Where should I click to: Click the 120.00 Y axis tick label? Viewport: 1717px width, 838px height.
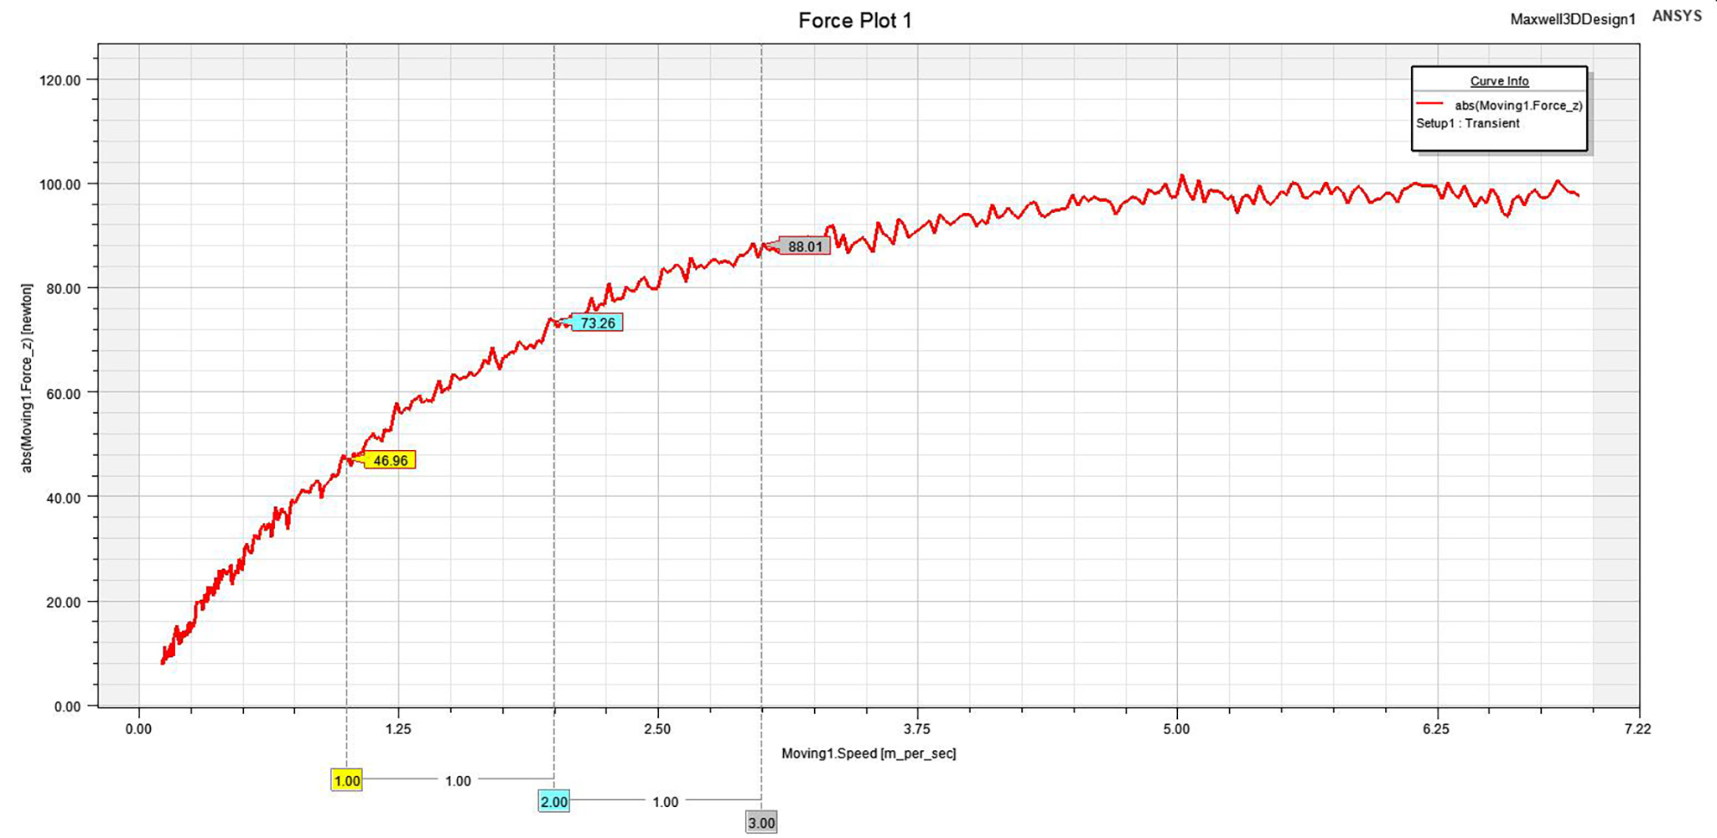pyautogui.click(x=60, y=80)
